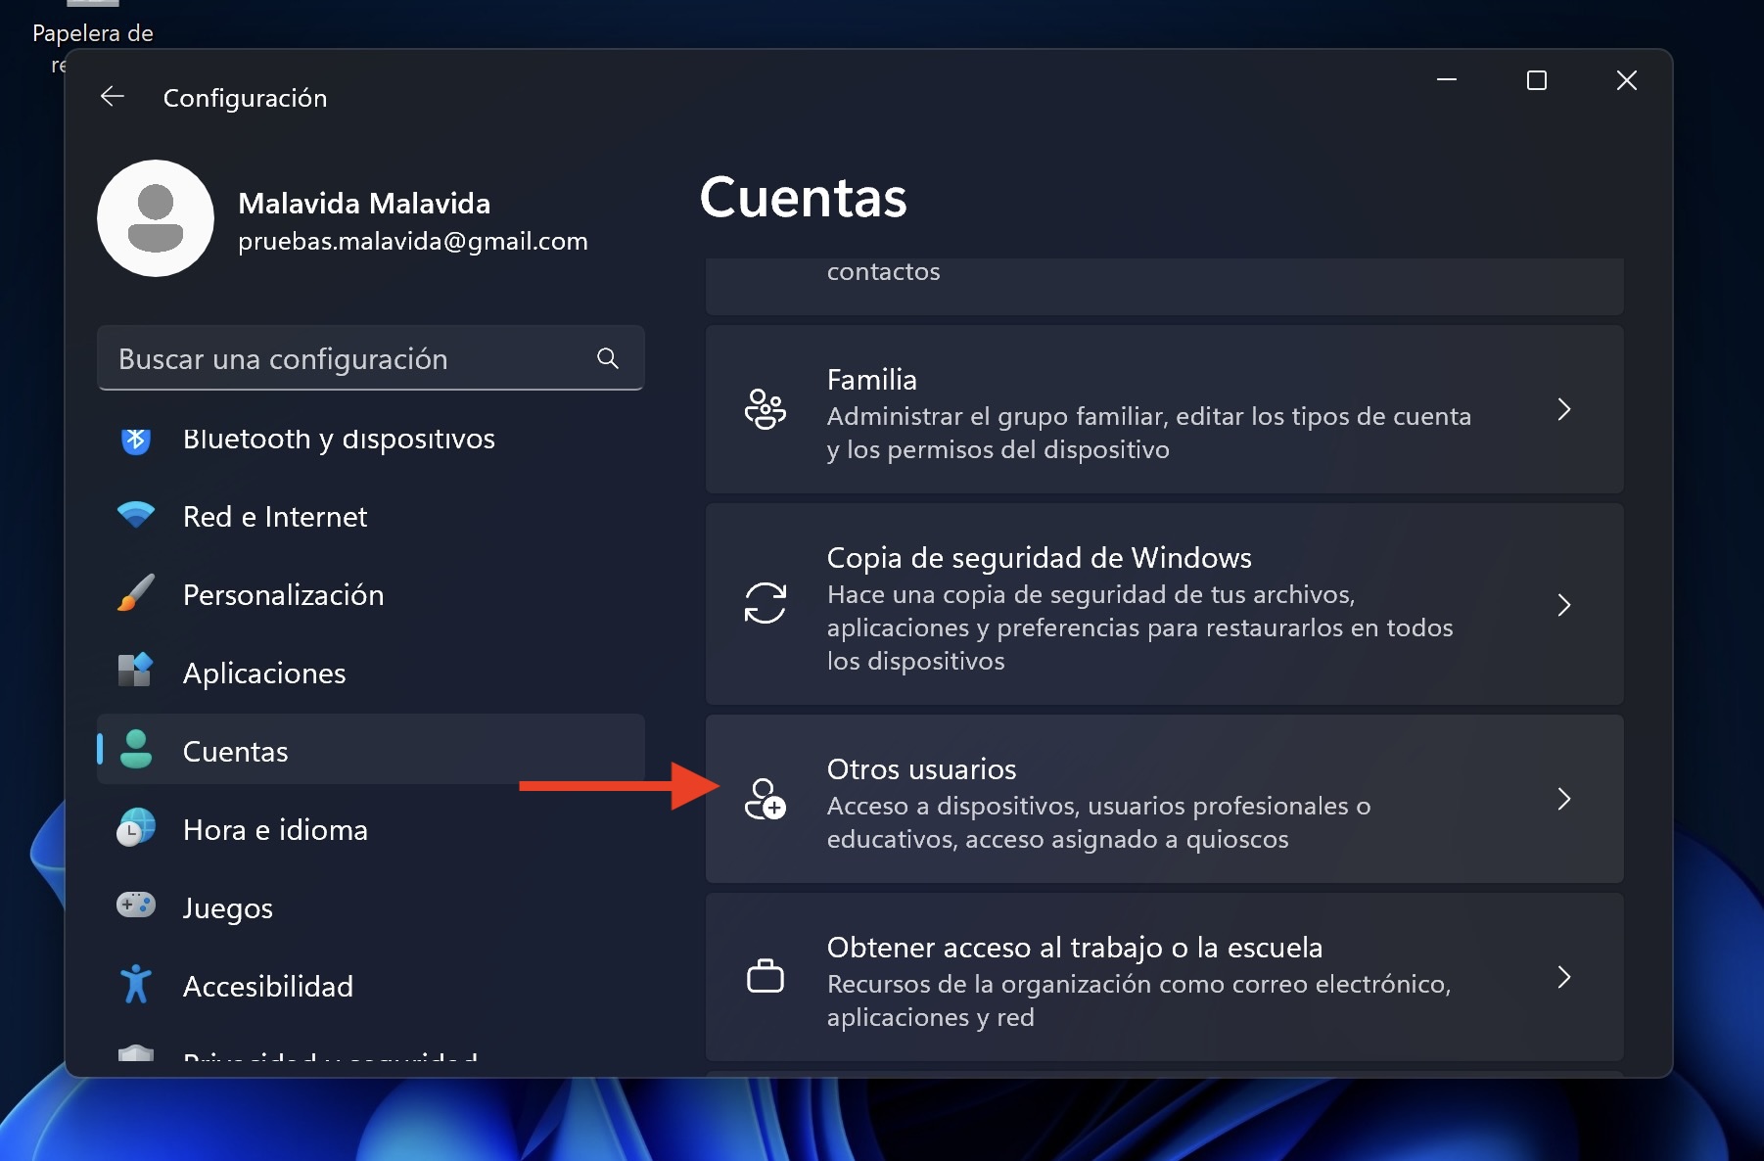
Task: Click the search magnifier icon
Action: pyautogui.click(x=608, y=358)
